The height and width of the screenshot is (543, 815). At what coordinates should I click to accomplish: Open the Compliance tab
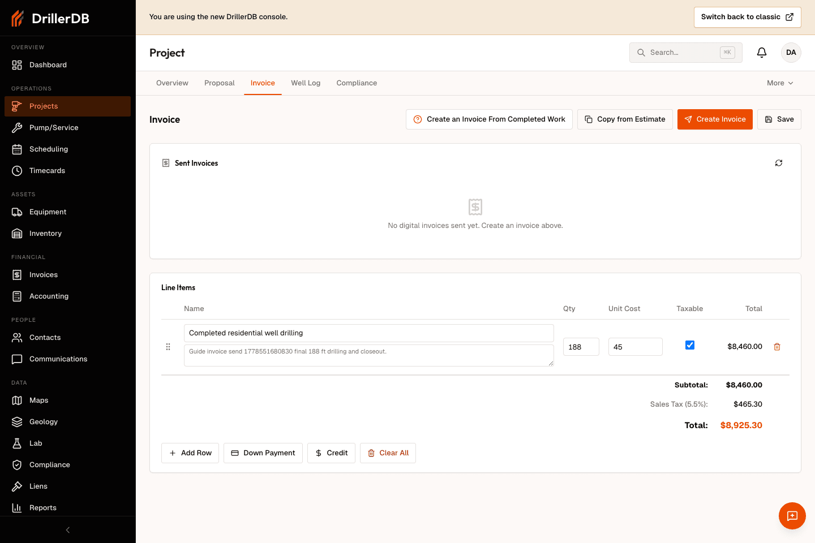357,83
